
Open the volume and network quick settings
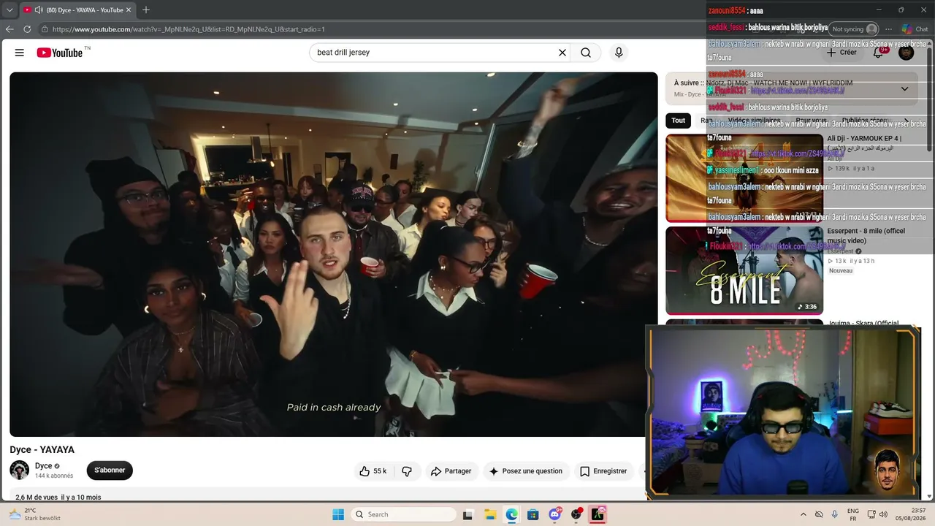click(x=877, y=514)
